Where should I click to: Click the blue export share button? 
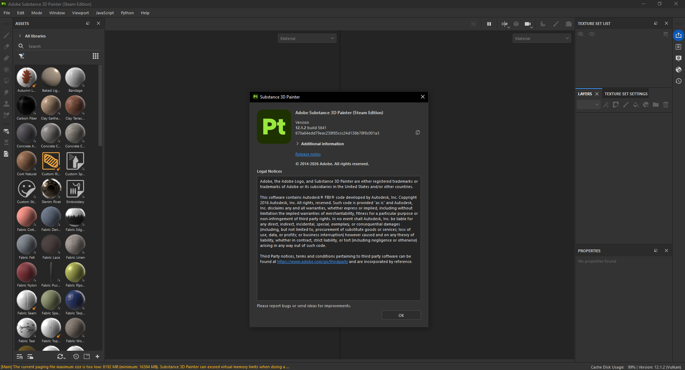[679, 35]
